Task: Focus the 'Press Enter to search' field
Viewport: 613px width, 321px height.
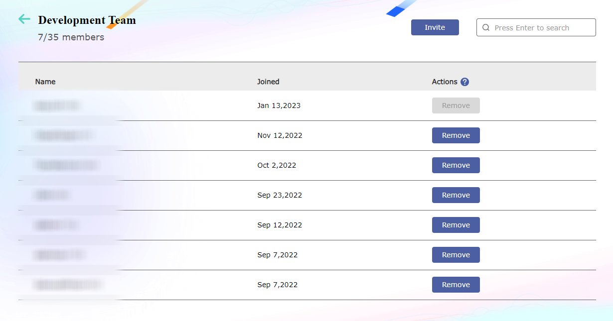Action: [x=541, y=28]
